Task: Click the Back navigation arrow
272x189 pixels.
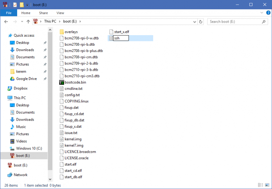Action: coord(5,21)
